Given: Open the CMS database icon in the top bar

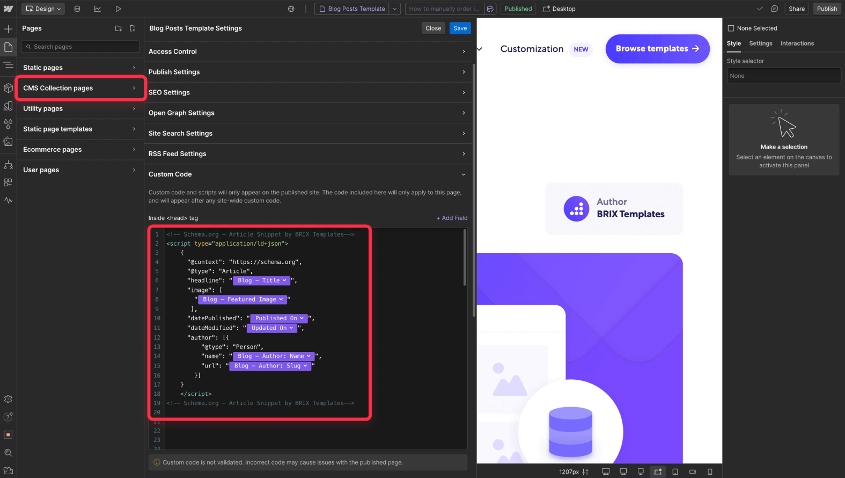Looking at the screenshot, I should point(77,9).
